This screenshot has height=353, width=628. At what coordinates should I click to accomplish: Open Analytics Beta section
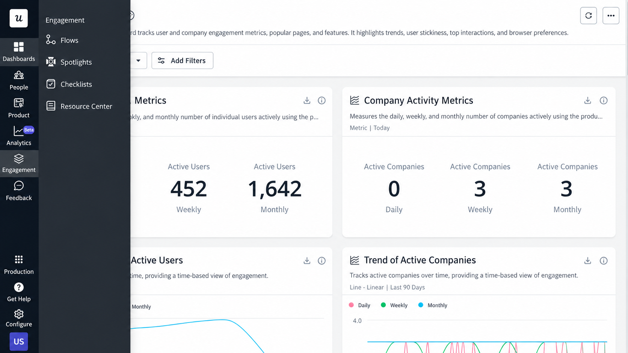pos(19,136)
